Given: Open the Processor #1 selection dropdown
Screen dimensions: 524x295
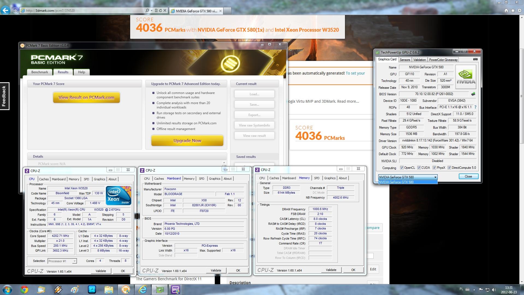Looking at the screenshot, I should point(62,261).
